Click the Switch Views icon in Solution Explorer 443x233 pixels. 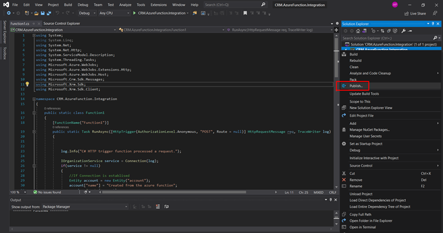[364, 31]
